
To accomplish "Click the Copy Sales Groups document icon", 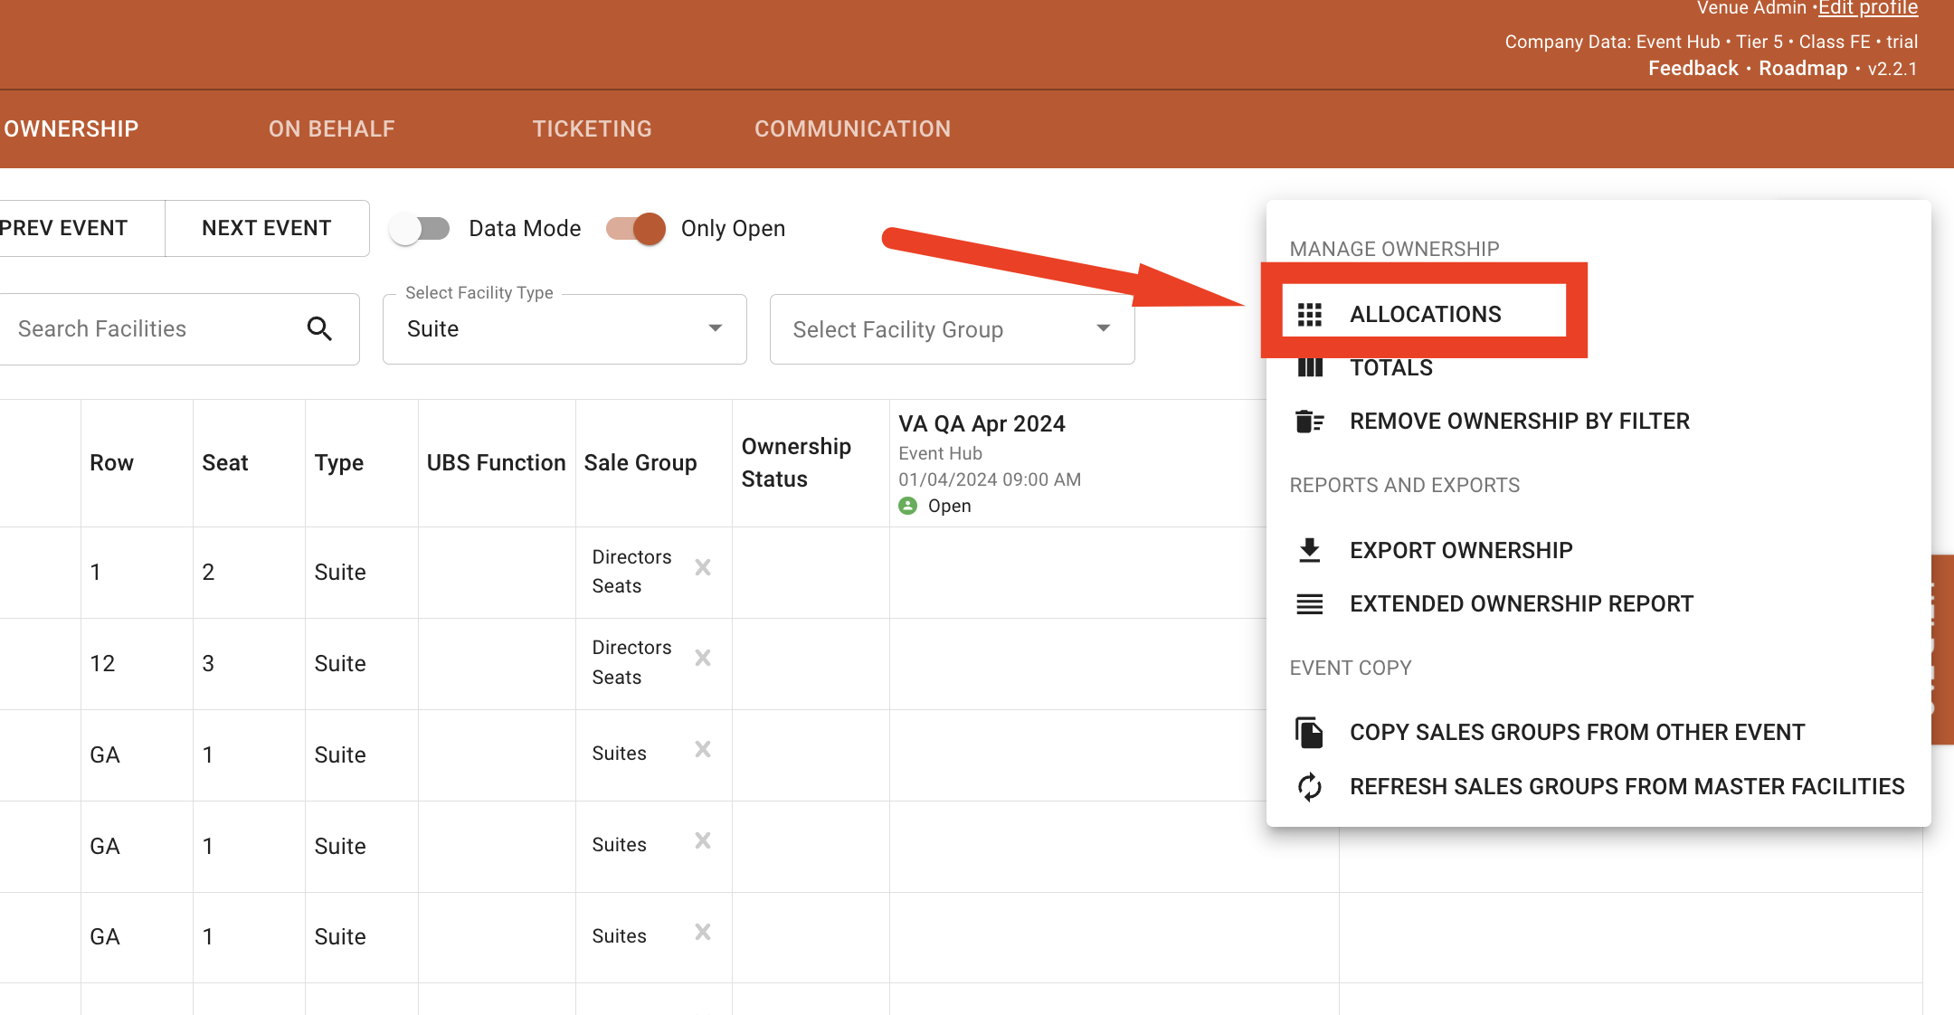I will [x=1309, y=732].
